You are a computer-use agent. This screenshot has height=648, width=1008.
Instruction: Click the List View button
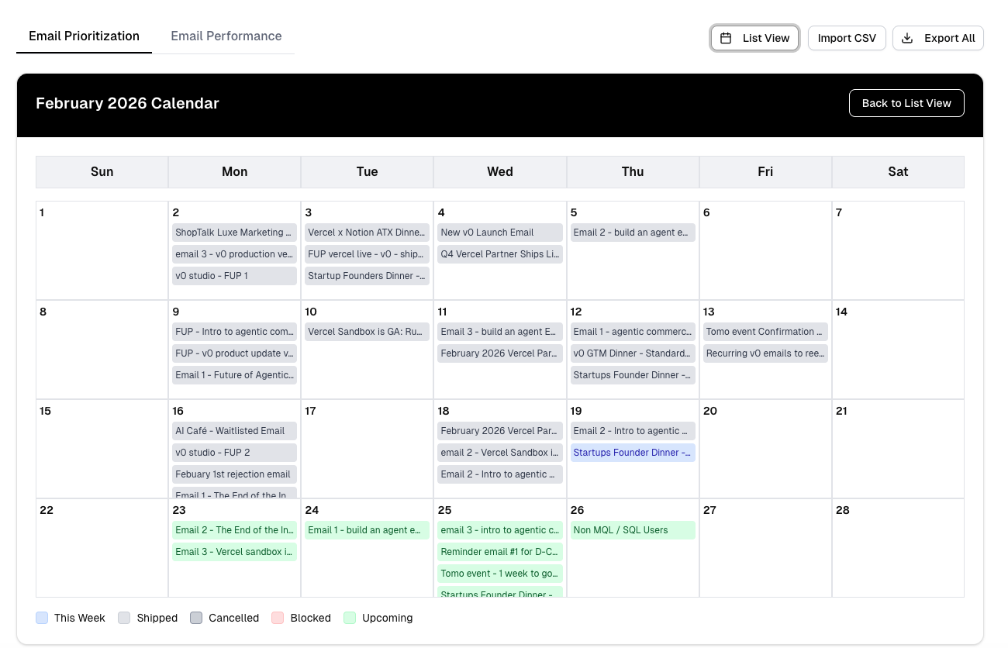[x=754, y=37]
